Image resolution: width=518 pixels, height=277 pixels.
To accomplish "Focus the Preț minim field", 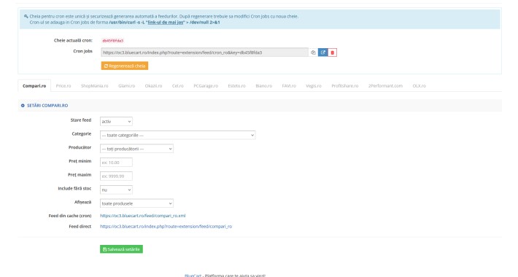I will [x=116, y=163].
